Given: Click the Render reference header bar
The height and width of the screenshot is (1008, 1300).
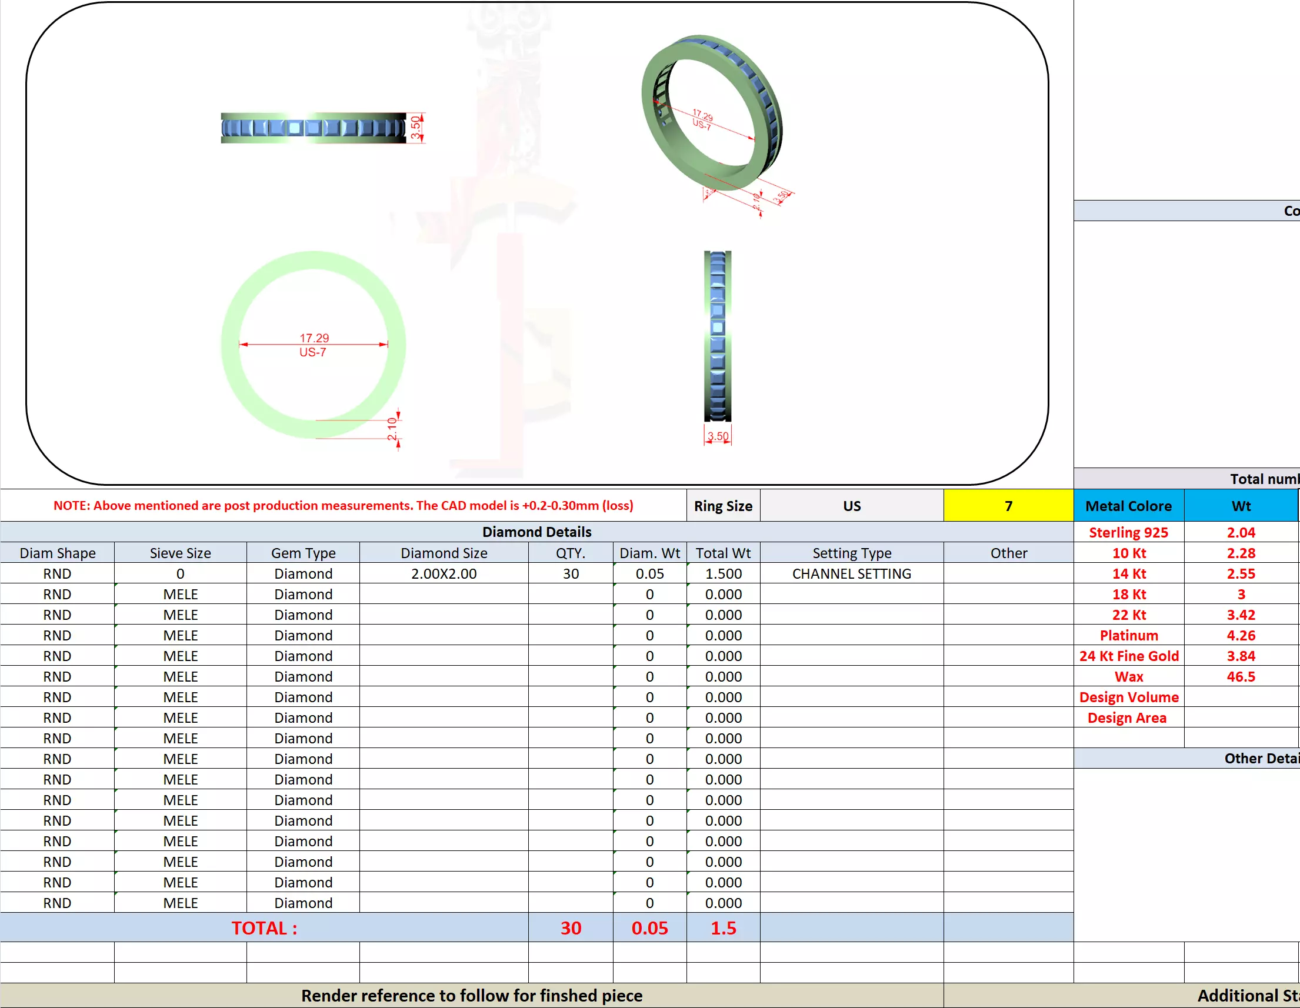Looking at the screenshot, I should click(x=471, y=996).
